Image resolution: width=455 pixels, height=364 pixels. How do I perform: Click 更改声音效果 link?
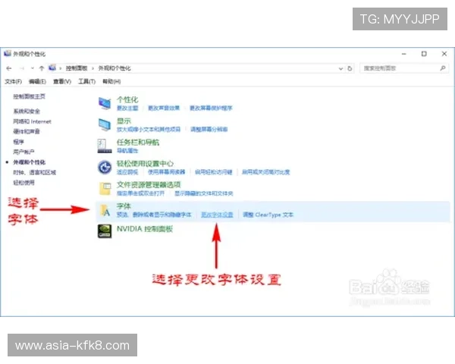164,108
